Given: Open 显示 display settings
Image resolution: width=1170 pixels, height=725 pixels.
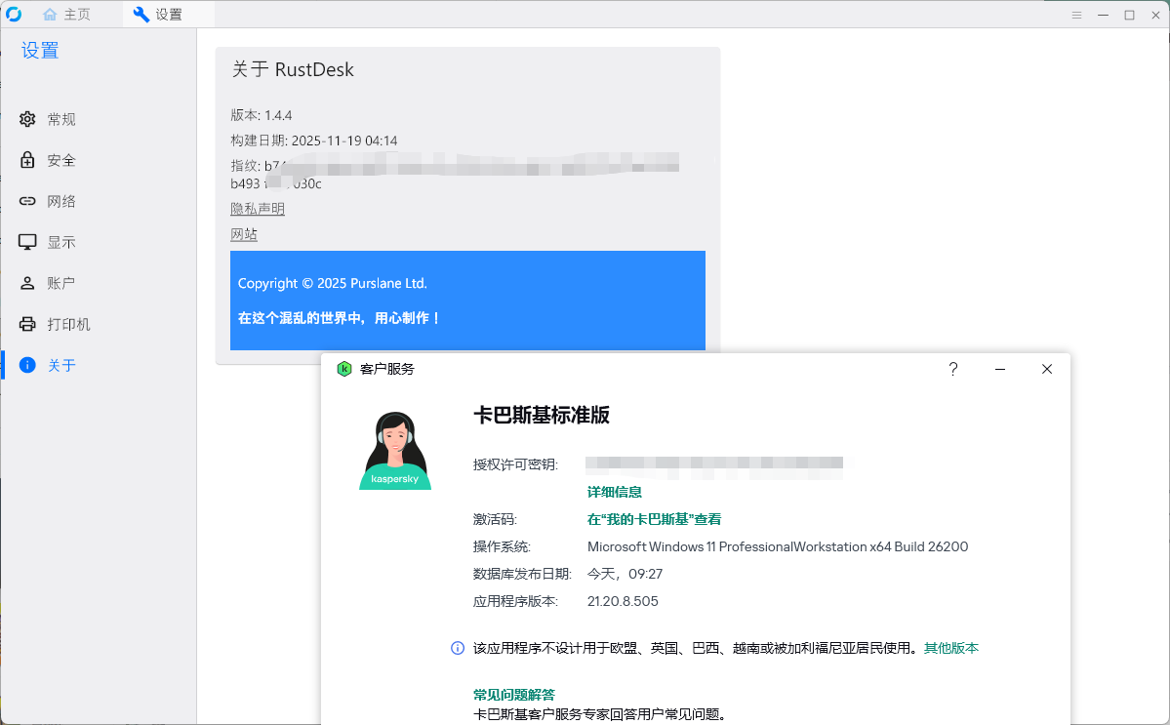Looking at the screenshot, I should tap(61, 242).
